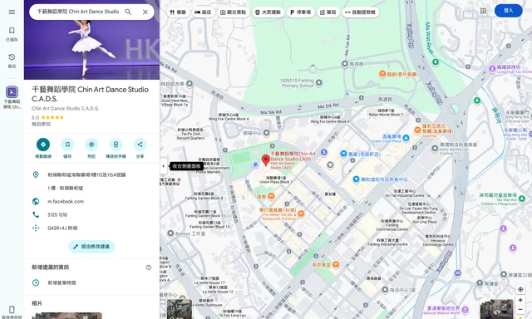Click Suggest an edit (提出修改建議) button

[x=91, y=247]
